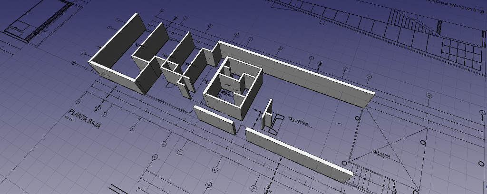The height and width of the screenshot is (194, 487).
Task: Select the column circle on crossed rectangle's right edge
Action: (x=423, y=143)
